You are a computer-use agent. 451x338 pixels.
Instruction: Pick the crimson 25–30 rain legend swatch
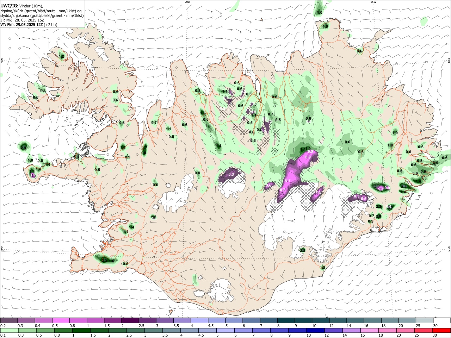(424, 331)
